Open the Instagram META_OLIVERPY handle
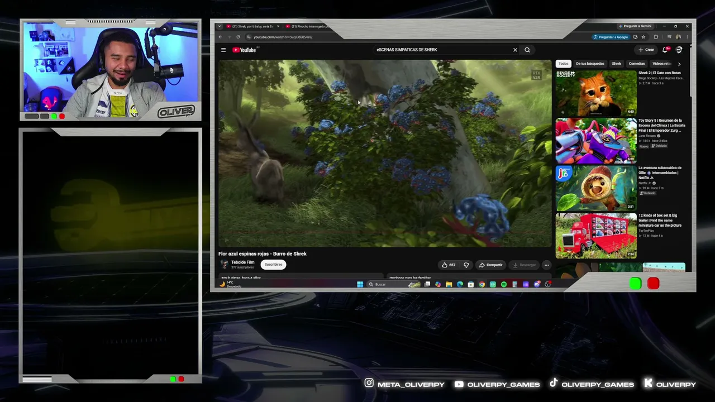The height and width of the screenshot is (402, 715). [x=404, y=384]
